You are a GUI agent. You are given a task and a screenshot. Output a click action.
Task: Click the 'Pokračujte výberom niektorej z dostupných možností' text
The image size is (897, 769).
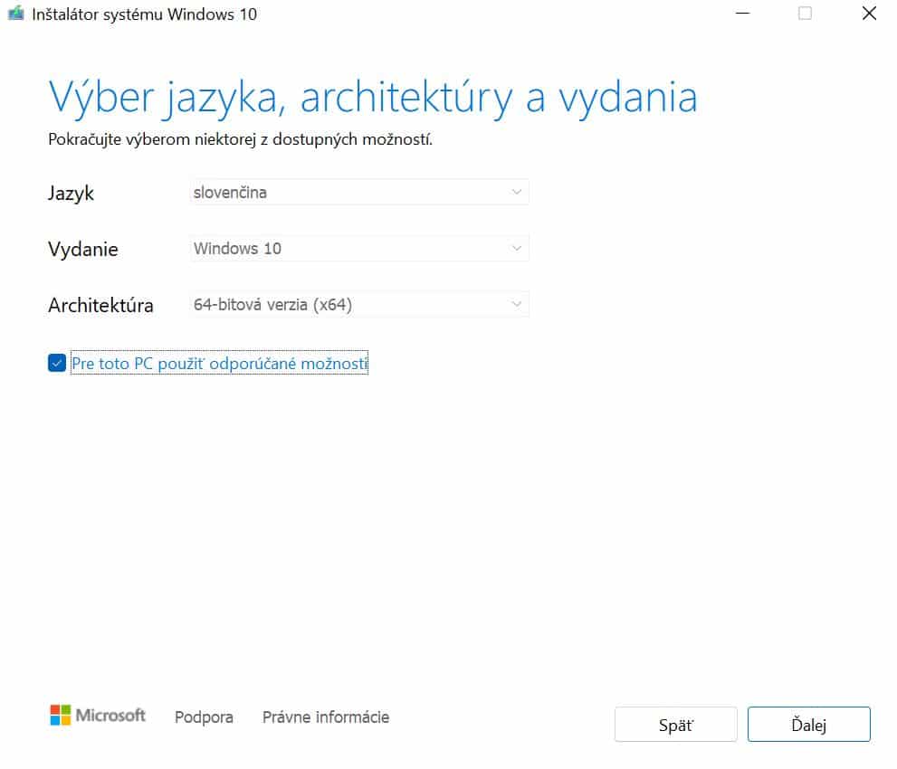pos(240,139)
